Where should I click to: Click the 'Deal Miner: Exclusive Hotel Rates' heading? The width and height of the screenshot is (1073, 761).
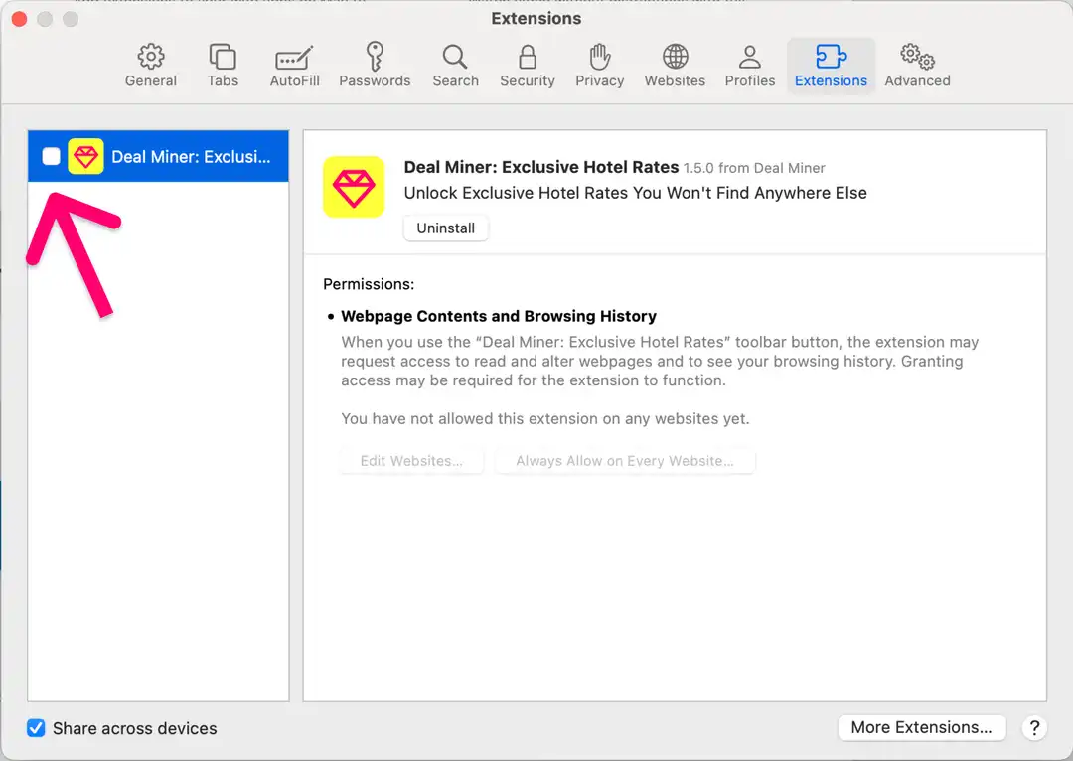click(x=541, y=167)
